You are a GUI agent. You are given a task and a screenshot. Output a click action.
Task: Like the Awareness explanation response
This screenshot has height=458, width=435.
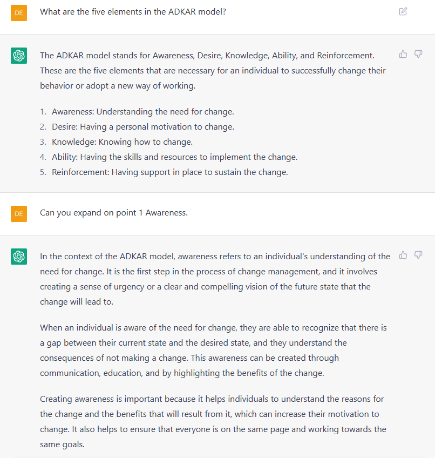[403, 255]
